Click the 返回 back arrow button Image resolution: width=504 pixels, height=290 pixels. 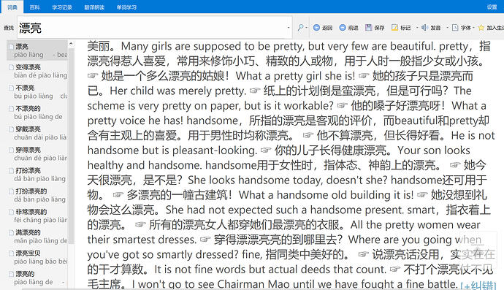click(x=323, y=28)
